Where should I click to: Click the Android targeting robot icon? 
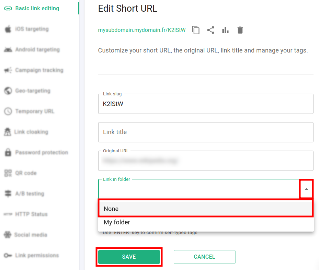(x=8, y=50)
